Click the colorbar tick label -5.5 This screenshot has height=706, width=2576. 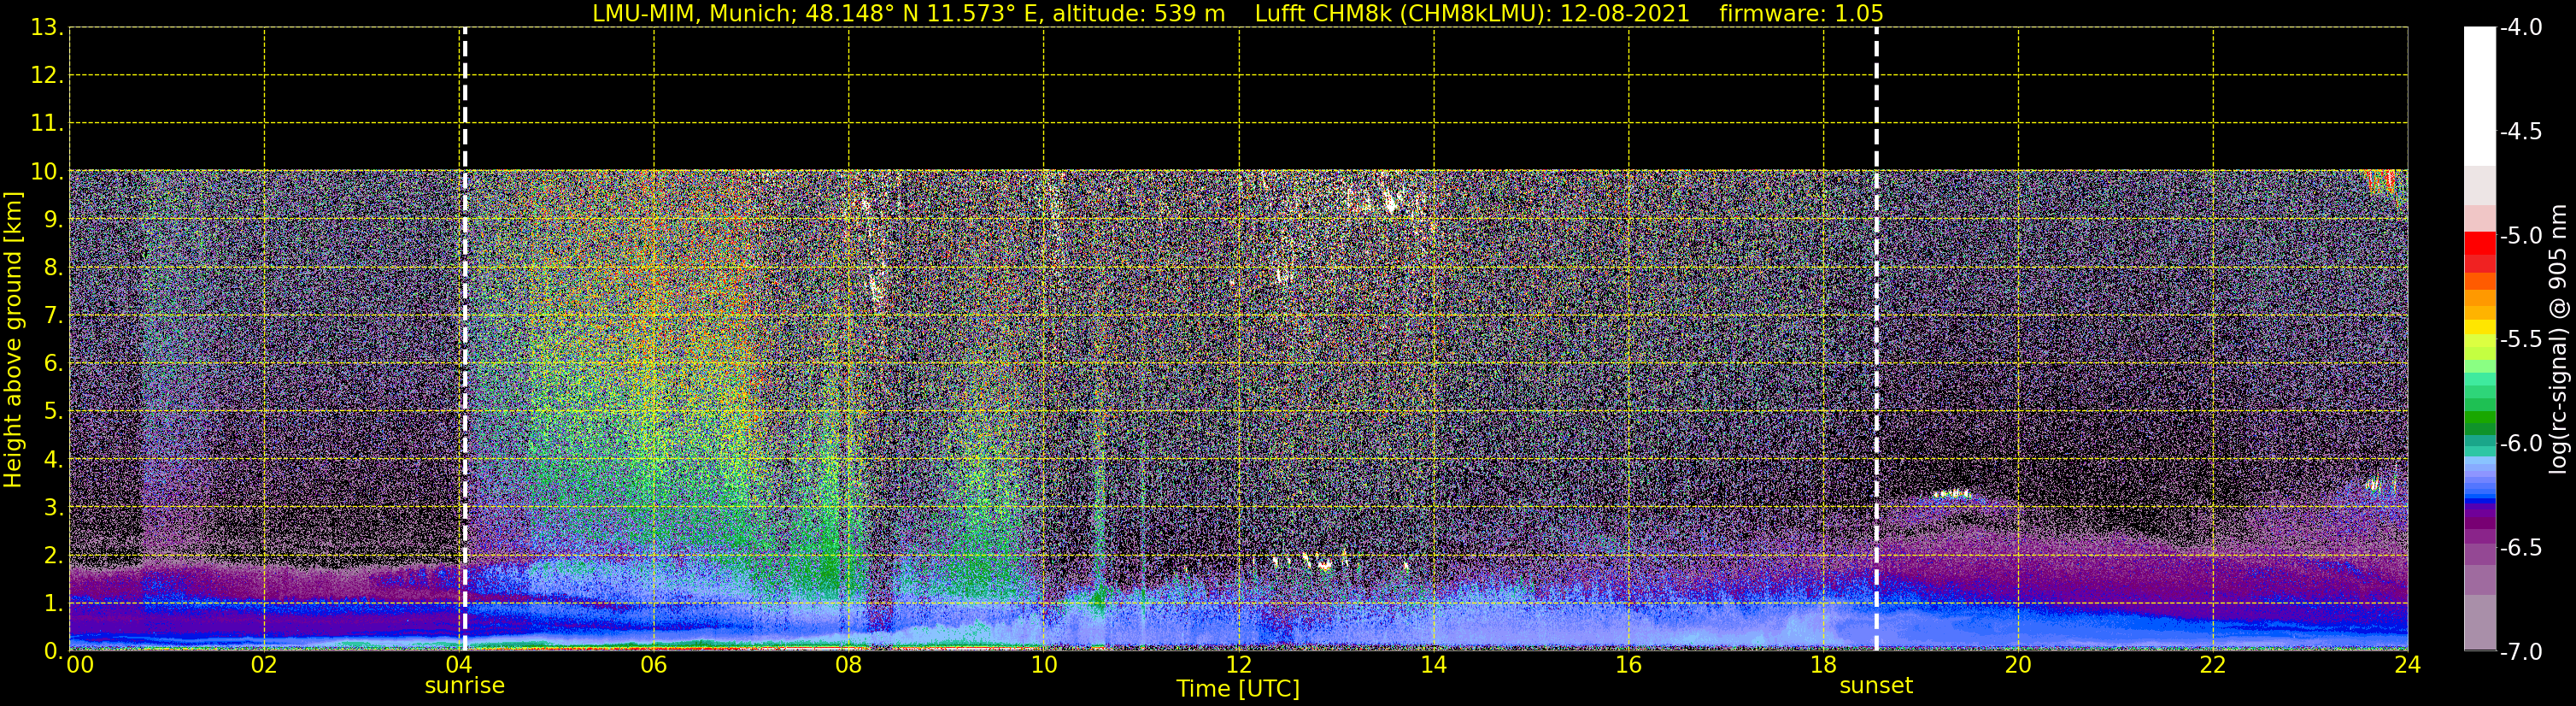coord(2520,340)
